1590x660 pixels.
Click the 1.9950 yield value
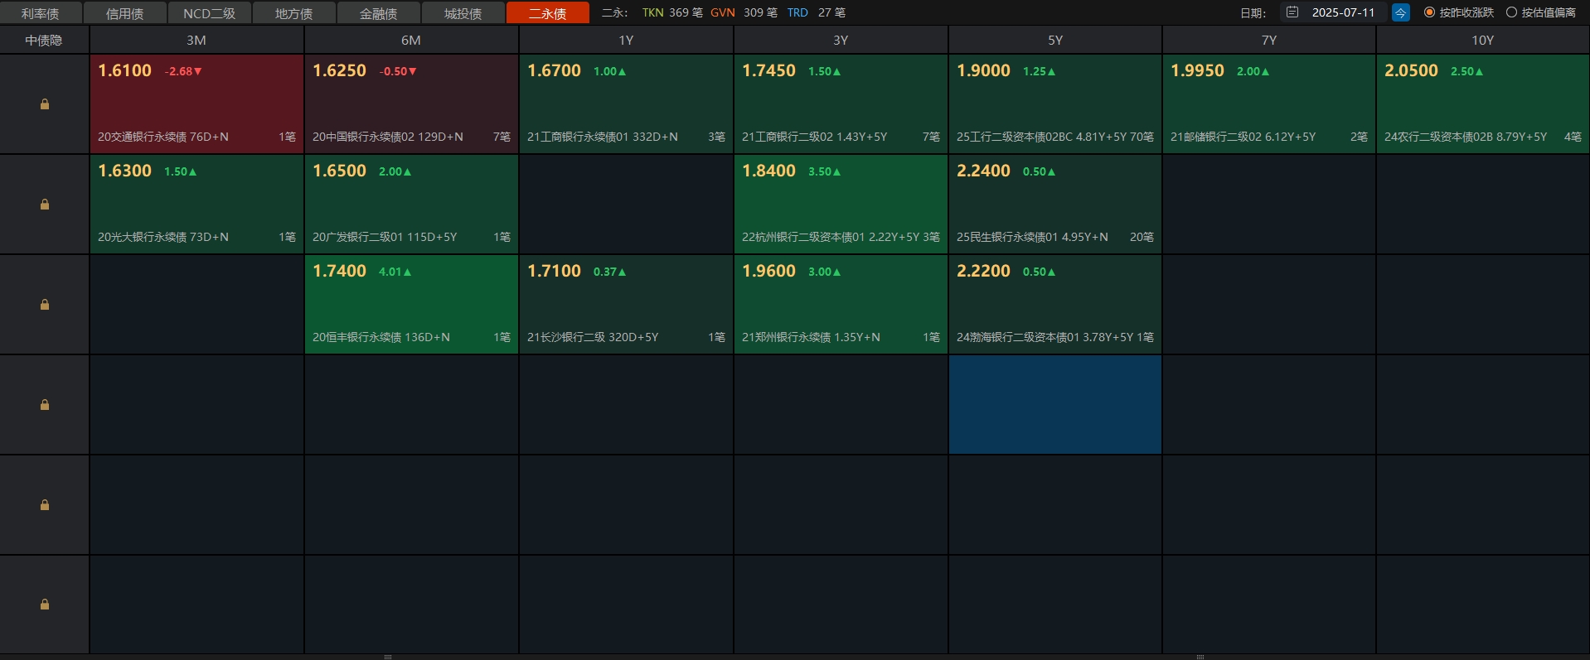[1197, 71]
